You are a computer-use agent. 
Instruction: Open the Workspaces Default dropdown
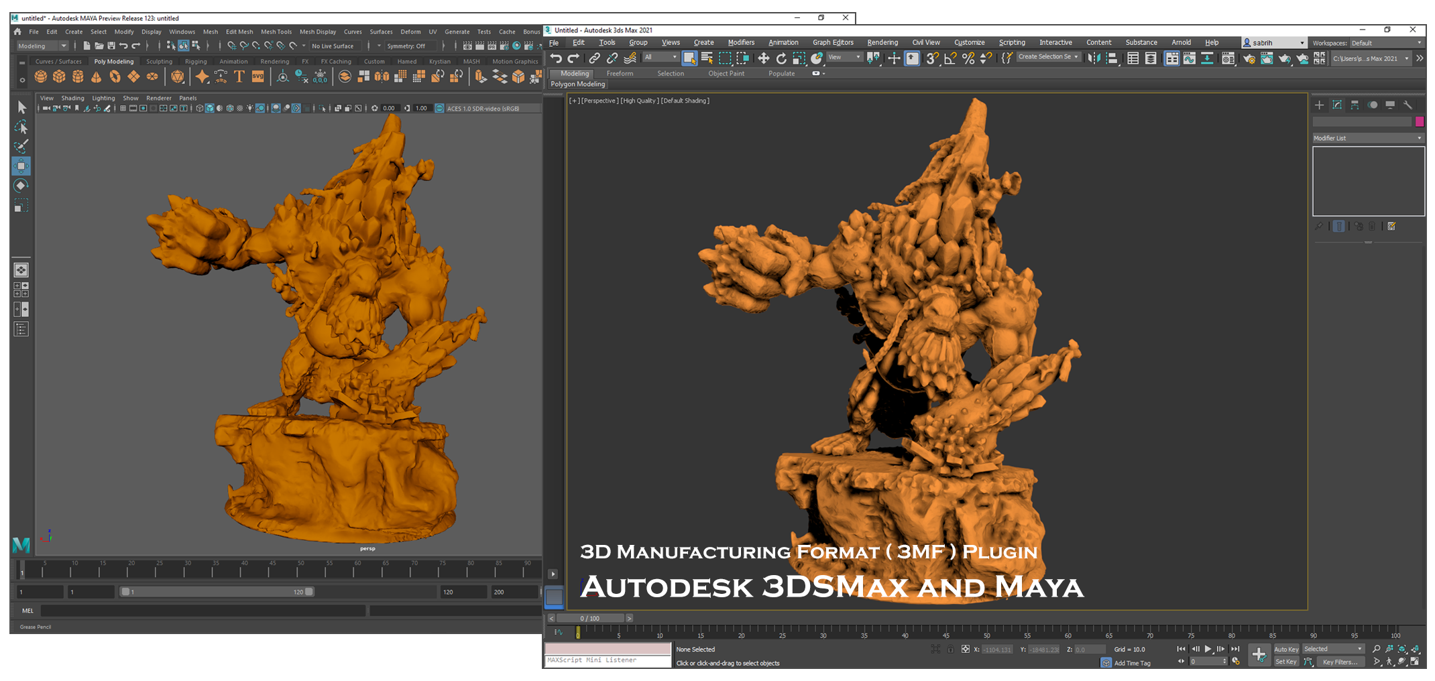click(1386, 43)
